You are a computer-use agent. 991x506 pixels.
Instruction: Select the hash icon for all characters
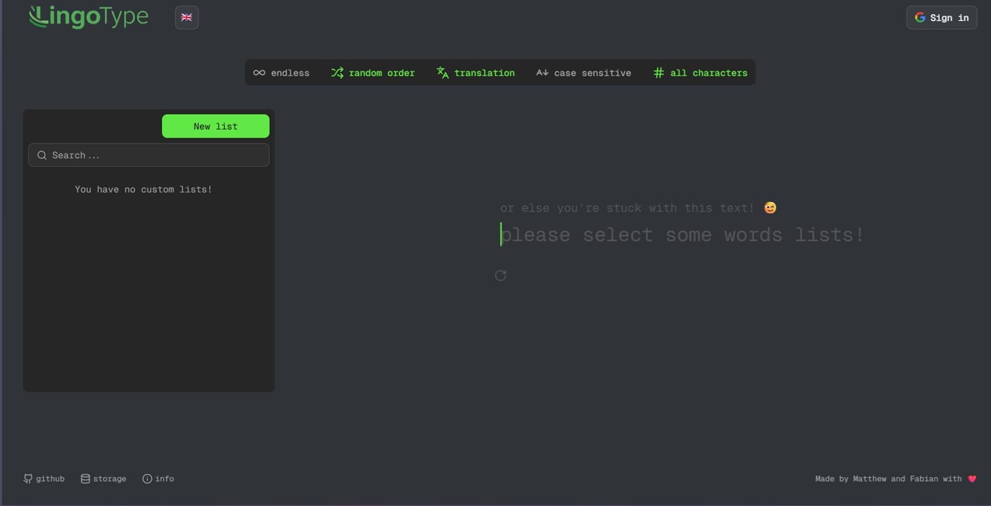click(658, 73)
